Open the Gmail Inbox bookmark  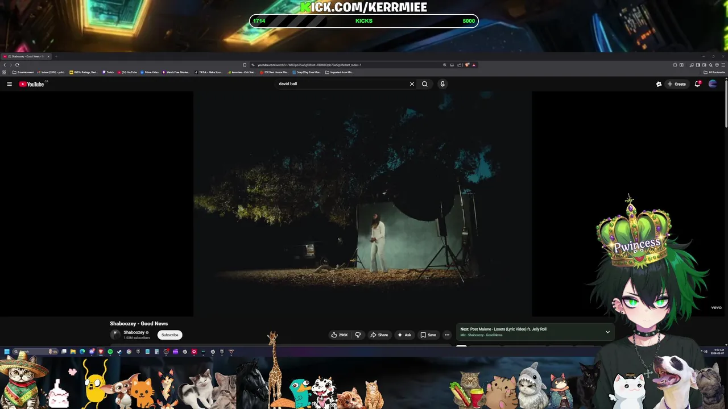click(x=51, y=72)
